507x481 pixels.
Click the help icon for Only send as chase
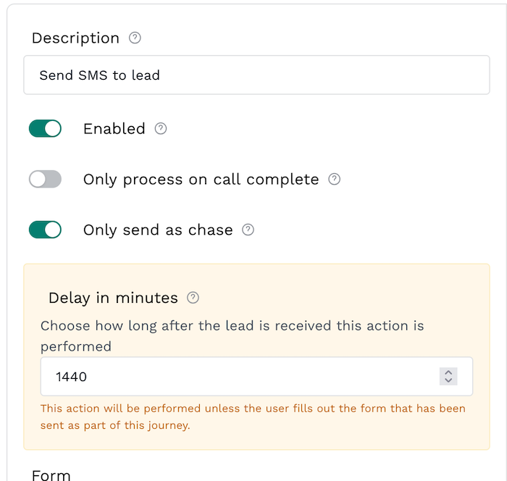[x=248, y=230]
